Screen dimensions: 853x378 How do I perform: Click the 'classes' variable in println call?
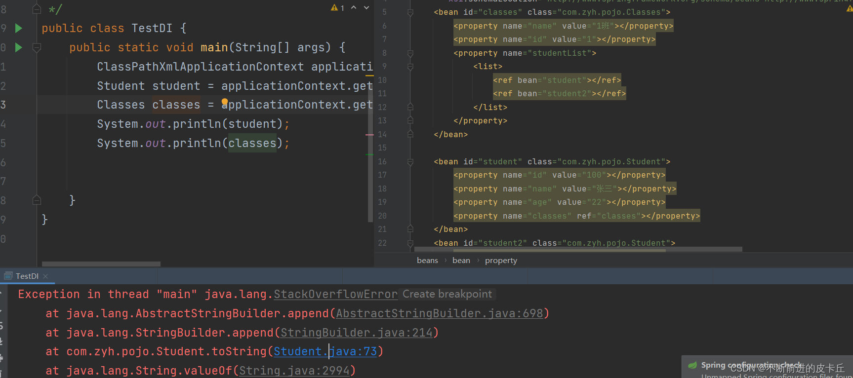252,143
